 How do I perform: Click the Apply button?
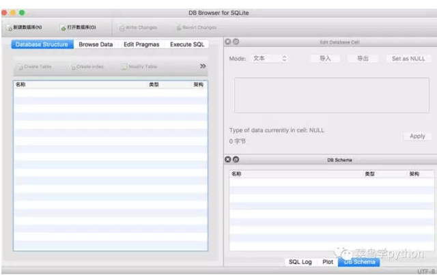tap(417, 136)
